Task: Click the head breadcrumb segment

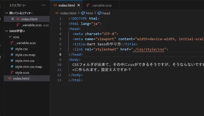Action: [x=106, y=13]
